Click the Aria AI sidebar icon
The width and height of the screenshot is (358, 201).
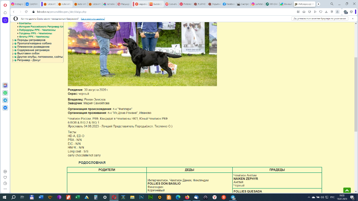(x=5, y=85)
